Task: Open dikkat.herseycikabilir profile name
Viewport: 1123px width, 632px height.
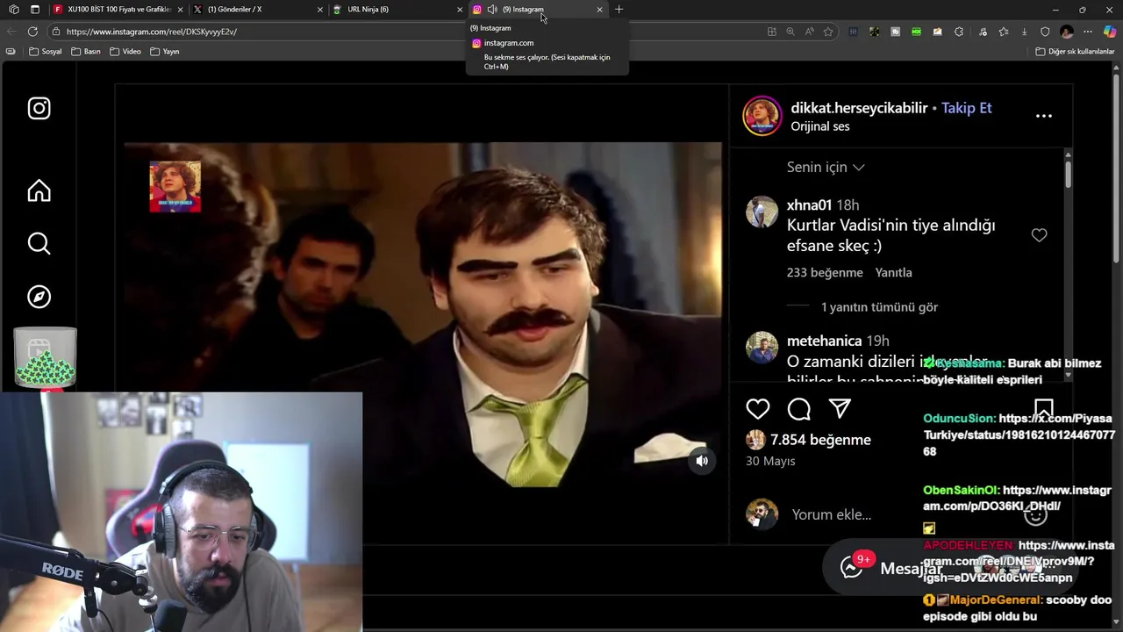Action: 859,108
